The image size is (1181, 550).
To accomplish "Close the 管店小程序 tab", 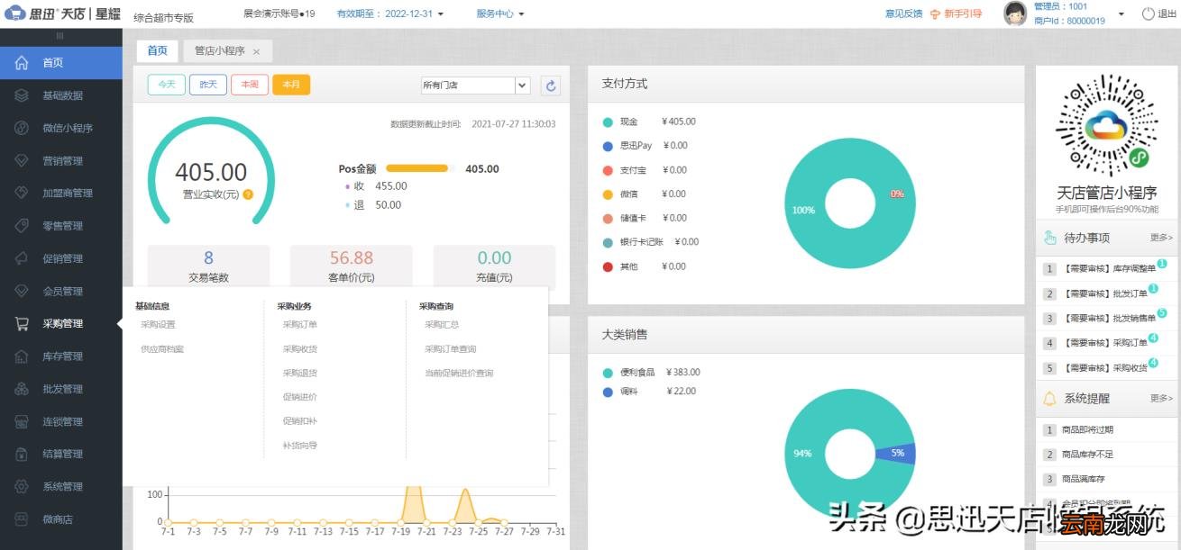I will (256, 51).
